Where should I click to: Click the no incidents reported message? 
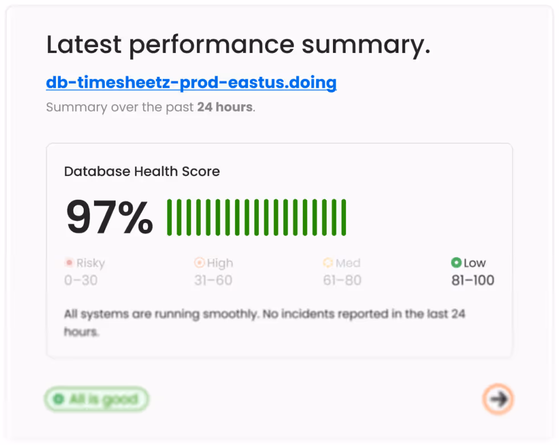pyautogui.click(x=264, y=322)
